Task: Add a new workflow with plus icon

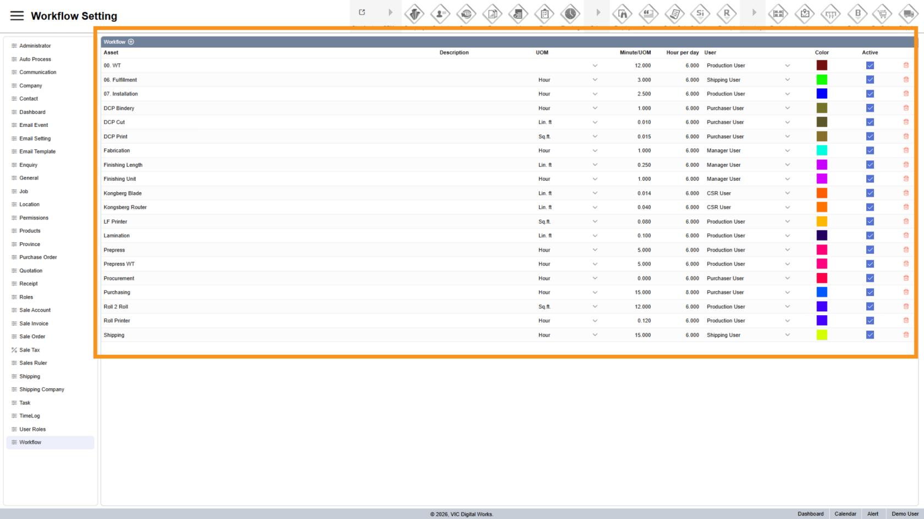Action: (x=131, y=42)
